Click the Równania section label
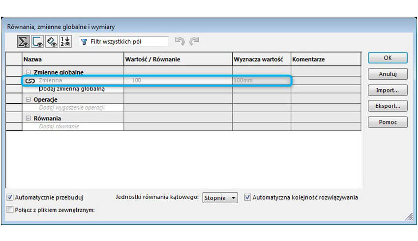The width and height of the screenshot is (418, 241). 47,119
